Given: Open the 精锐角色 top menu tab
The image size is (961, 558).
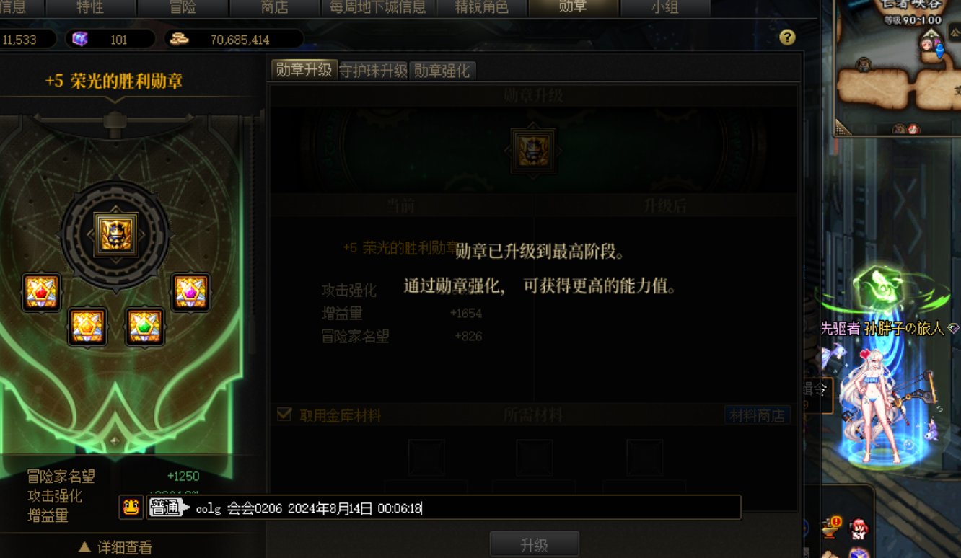Looking at the screenshot, I should [x=481, y=8].
